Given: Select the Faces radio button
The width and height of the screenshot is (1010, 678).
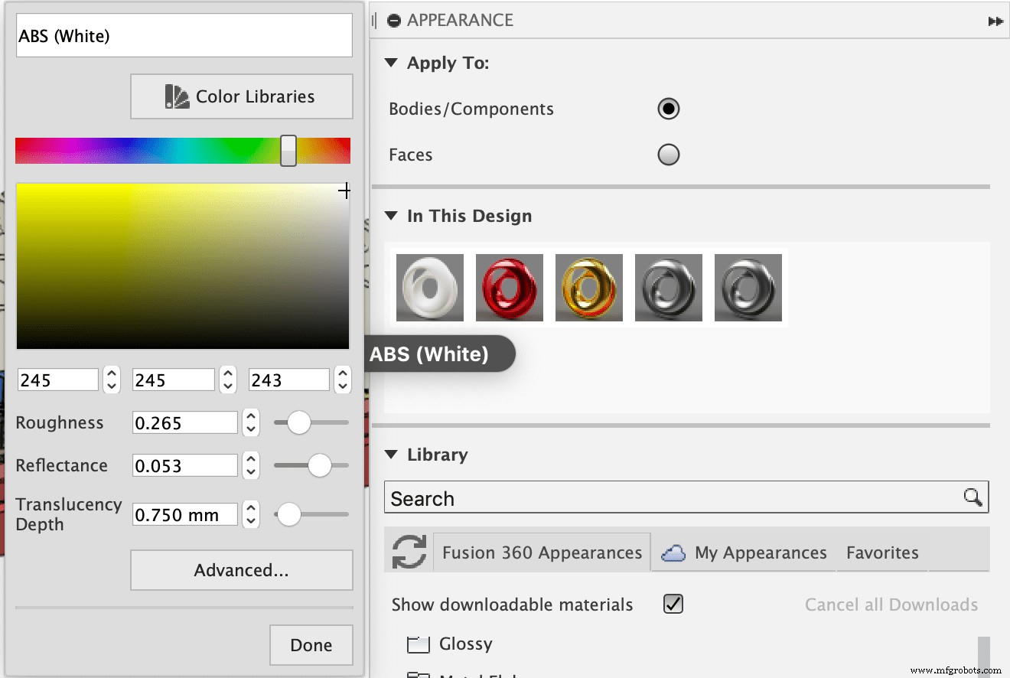Looking at the screenshot, I should 668,155.
